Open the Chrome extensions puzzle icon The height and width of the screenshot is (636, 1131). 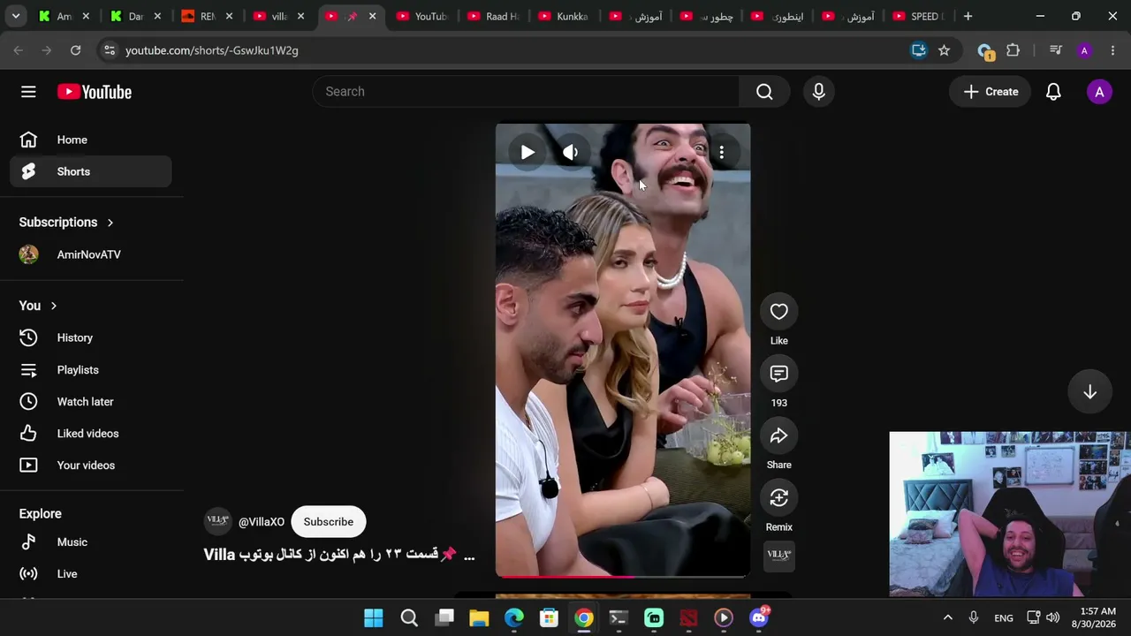tap(1013, 50)
